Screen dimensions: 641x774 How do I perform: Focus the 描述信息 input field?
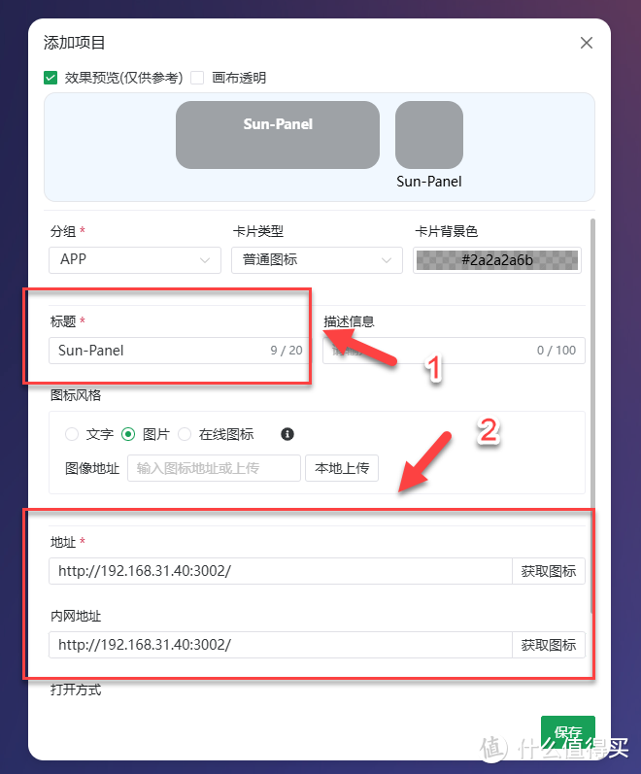(454, 351)
